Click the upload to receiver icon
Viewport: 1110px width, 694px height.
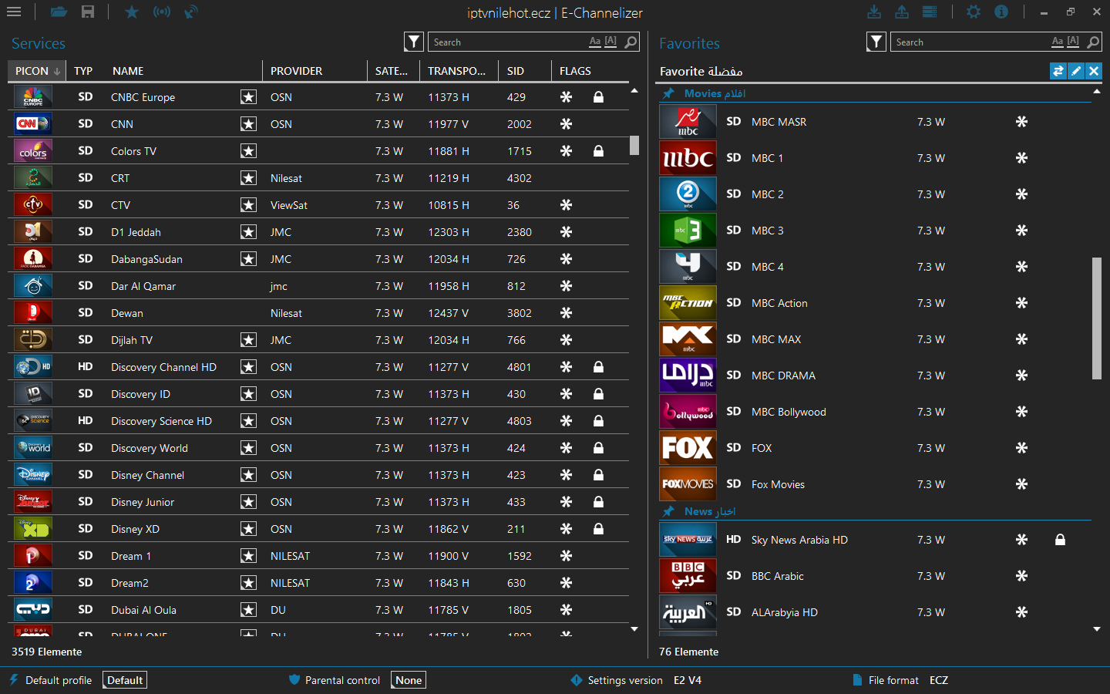coord(901,12)
